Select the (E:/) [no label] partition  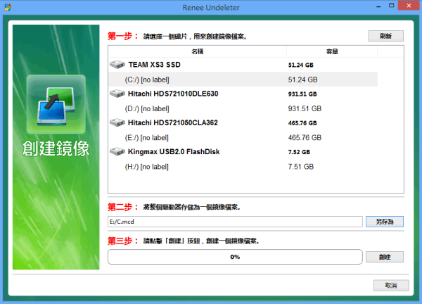click(243, 138)
